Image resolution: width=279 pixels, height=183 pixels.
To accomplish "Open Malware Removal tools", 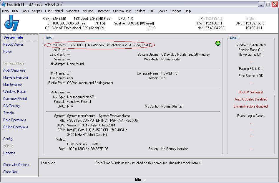I will 16,78.
